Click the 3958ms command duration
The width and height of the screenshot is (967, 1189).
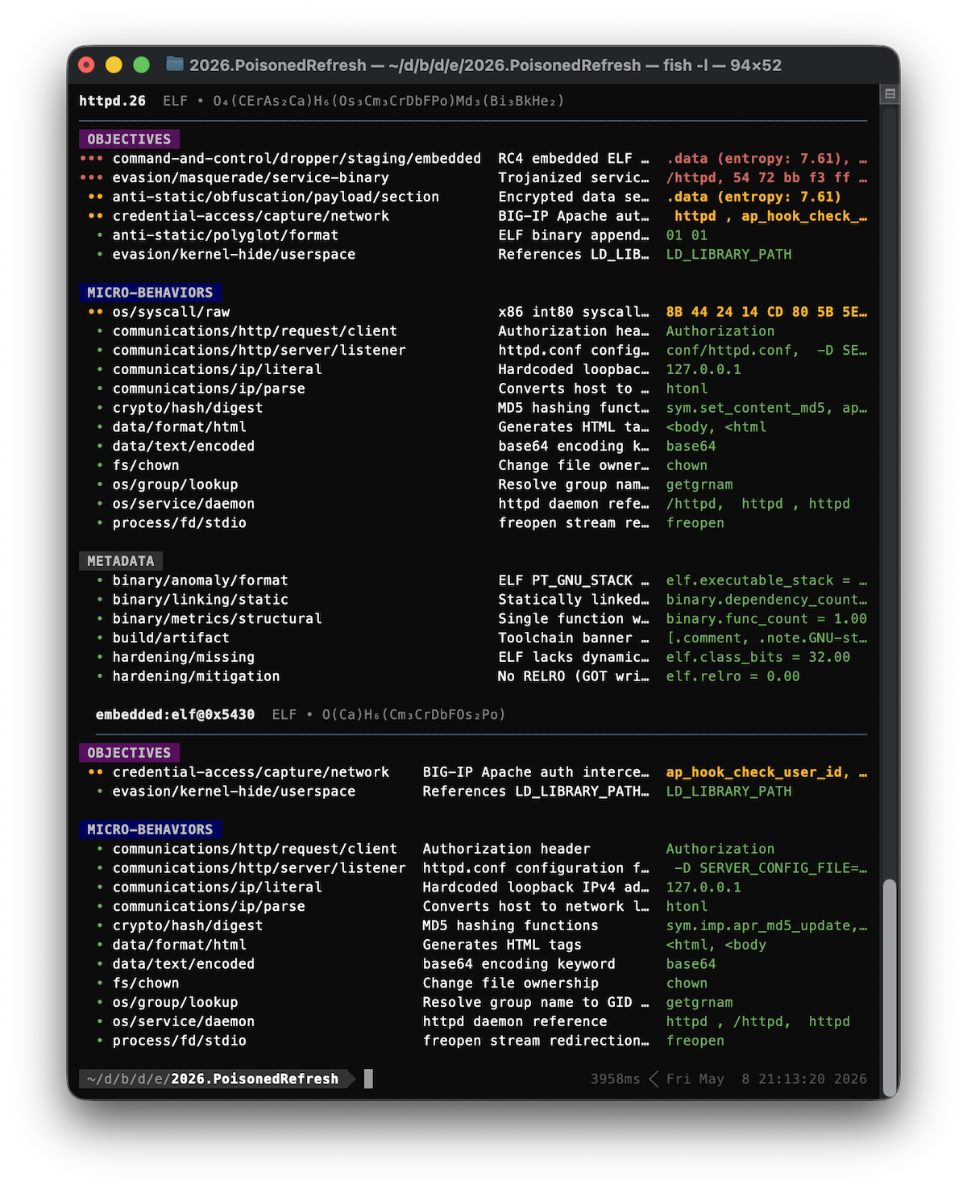pos(615,1079)
